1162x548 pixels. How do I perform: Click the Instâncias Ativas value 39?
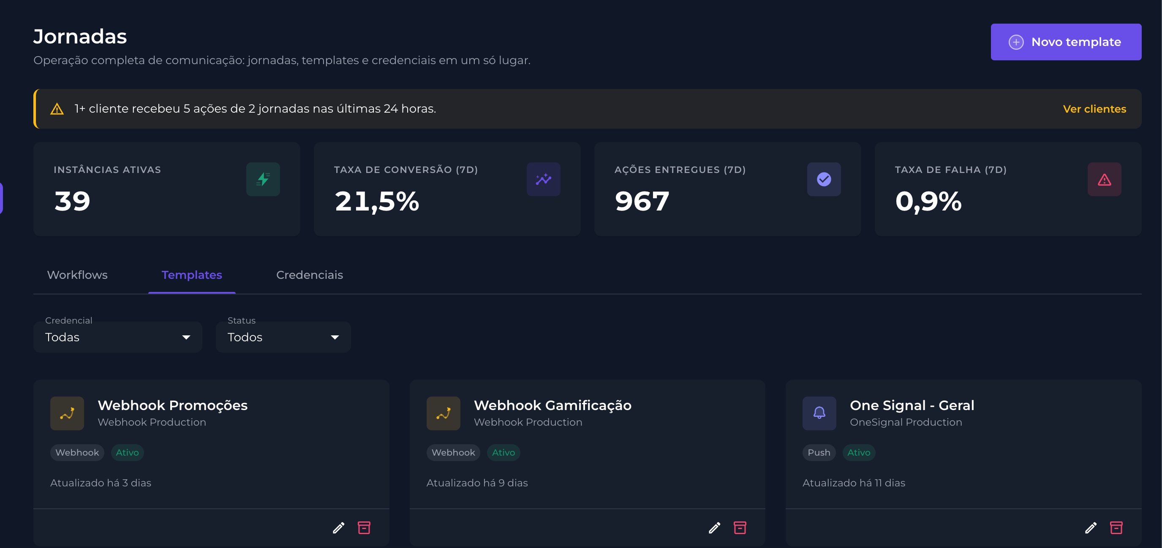[72, 201]
